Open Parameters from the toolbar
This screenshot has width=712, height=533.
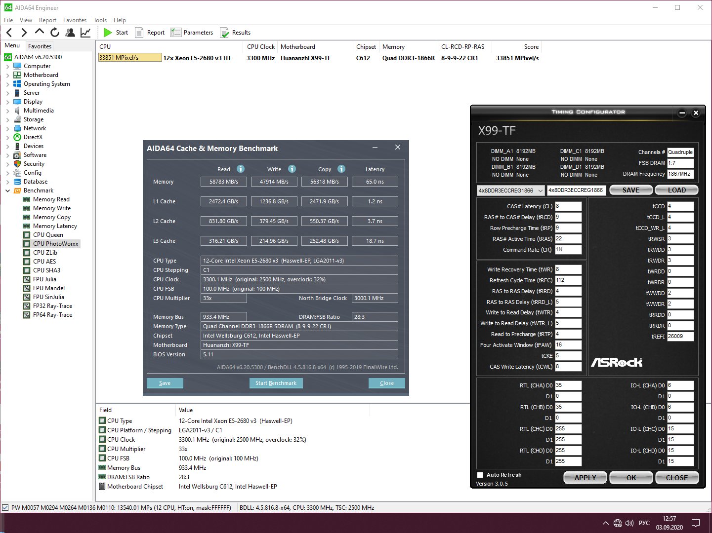tap(192, 33)
